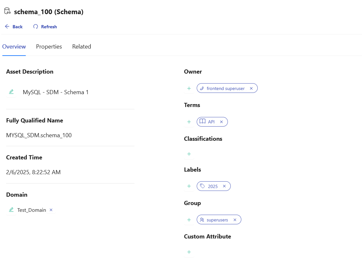Open the Related tab
The image size is (362, 260).
click(82, 47)
